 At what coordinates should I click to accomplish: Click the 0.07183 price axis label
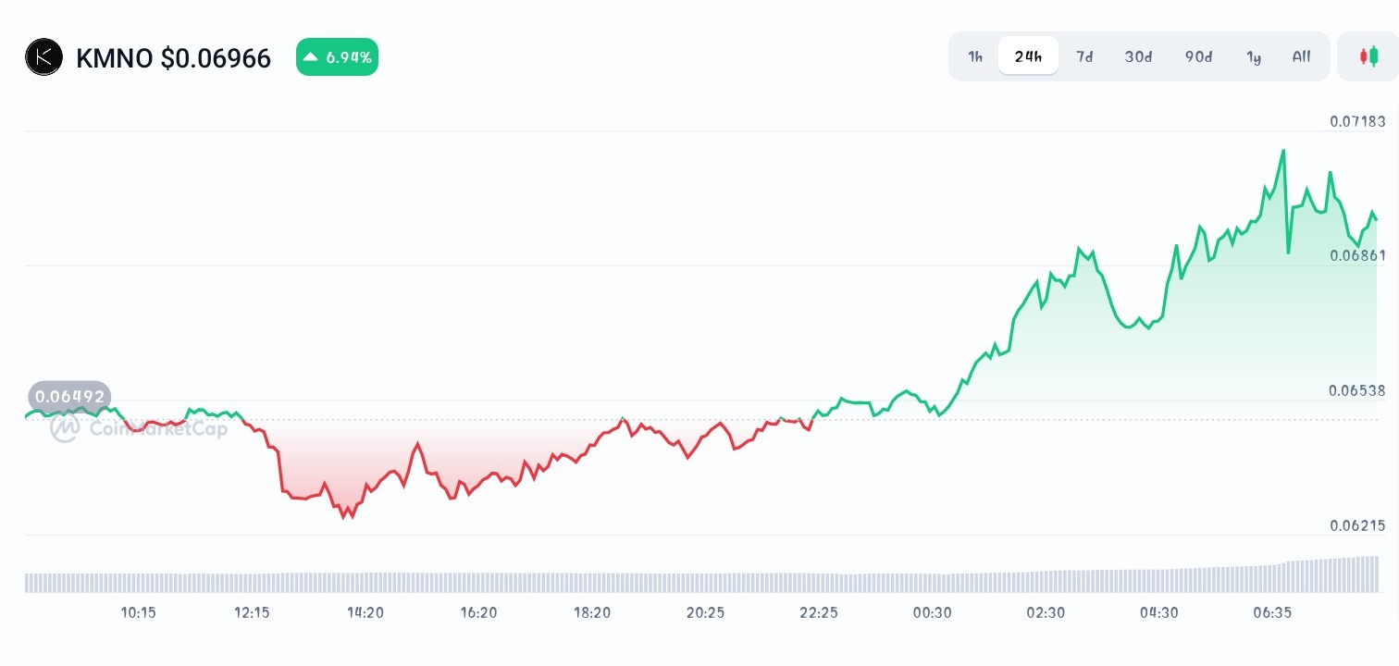(1356, 121)
